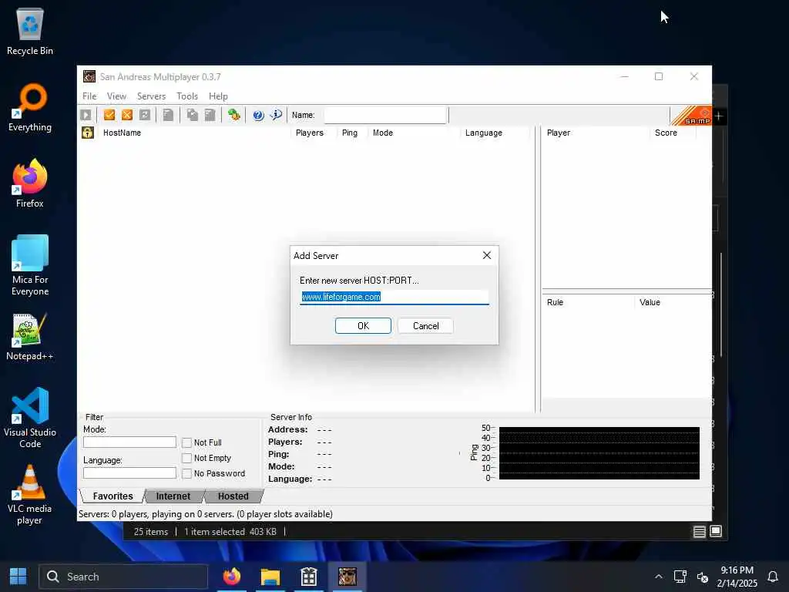Click the Copy Server Info toolbar icon
Image resolution: width=789 pixels, height=592 pixels.
click(x=192, y=116)
